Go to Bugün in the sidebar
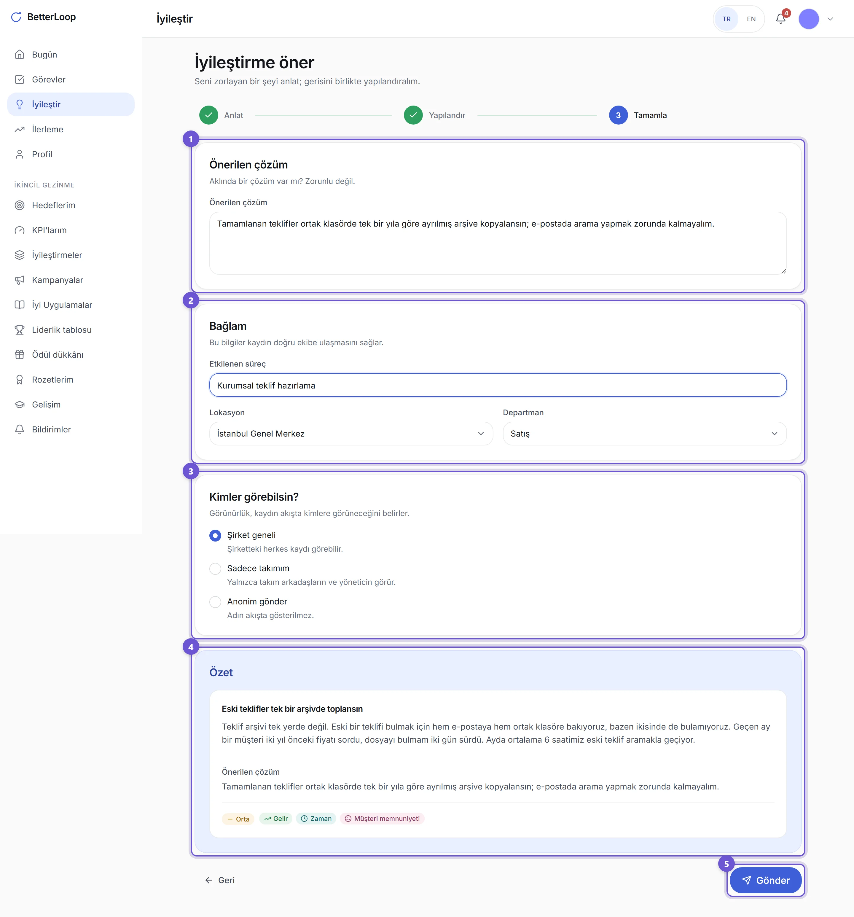854x917 pixels. (x=71, y=55)
